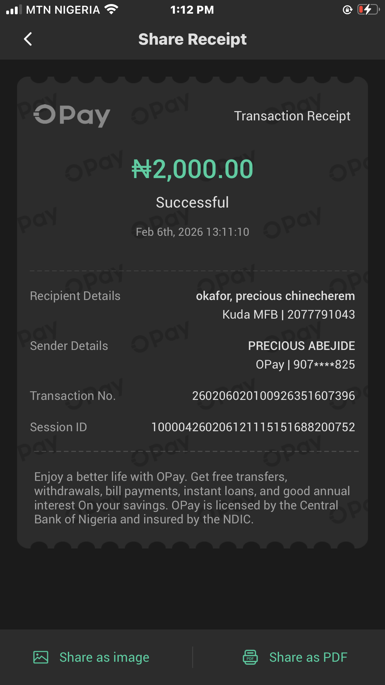Tap the rotation lock status icon
Image resolution: width=385 pixels, height=685 pixels.
click(347, 10)
